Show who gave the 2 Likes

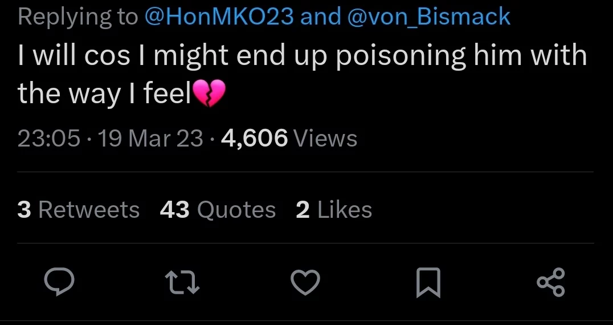point(334,210)
